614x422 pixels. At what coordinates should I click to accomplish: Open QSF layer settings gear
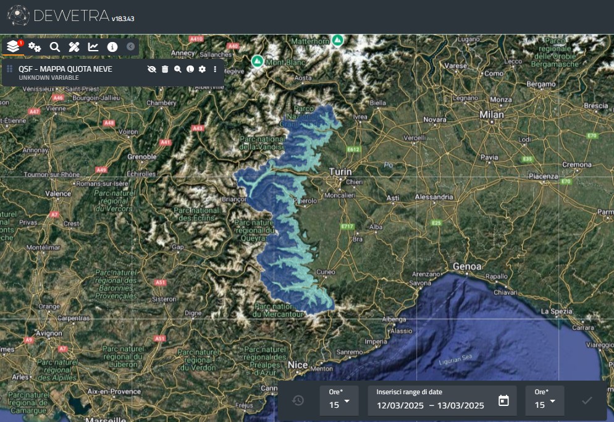click(202, 69)
